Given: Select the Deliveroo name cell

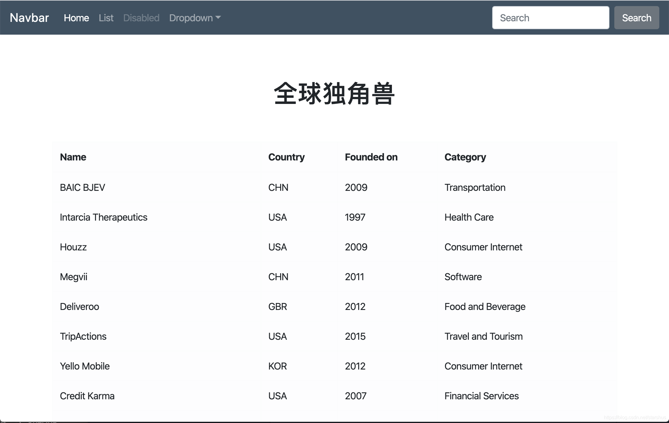Looking at the screenshot, I should [79, 307].
